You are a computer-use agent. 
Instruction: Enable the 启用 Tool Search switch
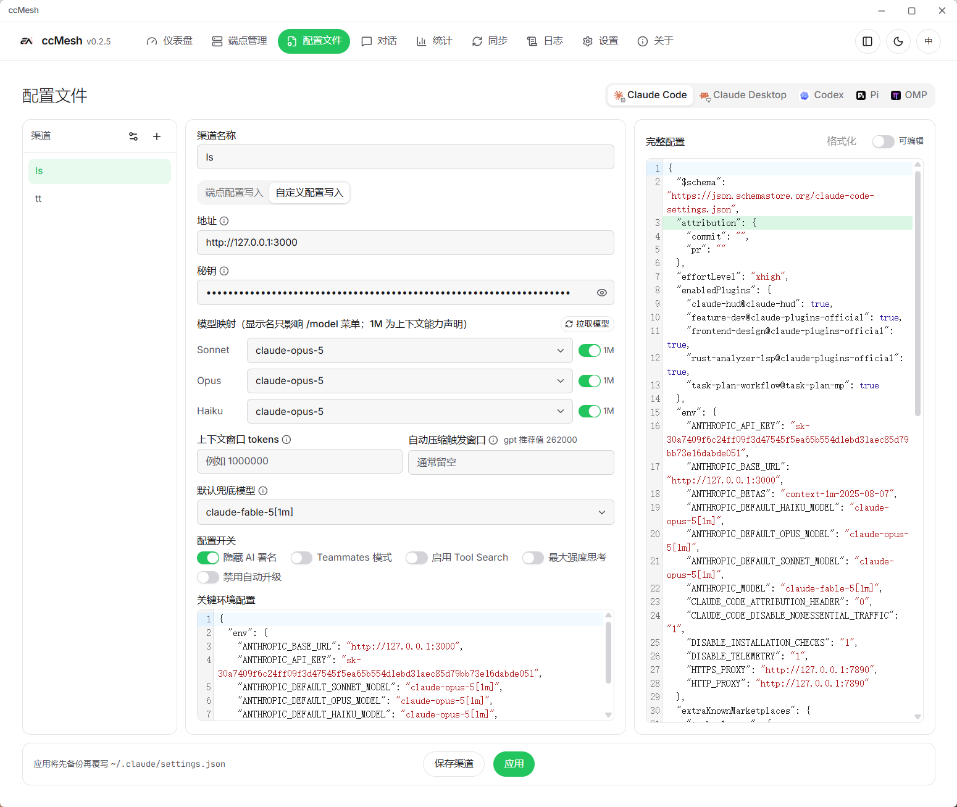click(x=417, y=558)
